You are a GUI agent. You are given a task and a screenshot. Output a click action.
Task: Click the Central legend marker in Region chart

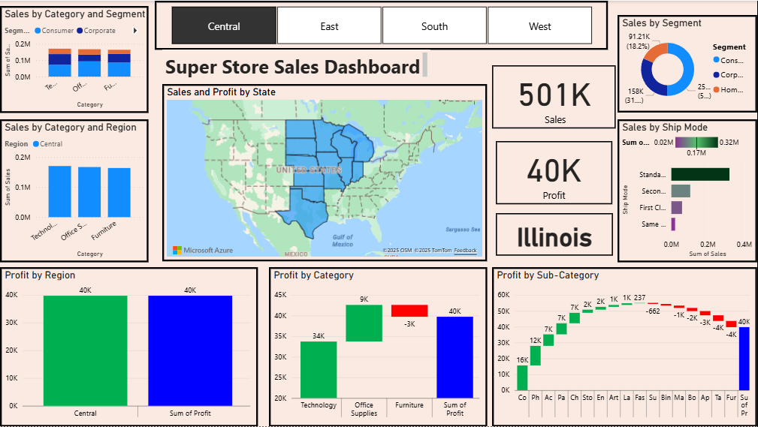[x=35, y=143]
